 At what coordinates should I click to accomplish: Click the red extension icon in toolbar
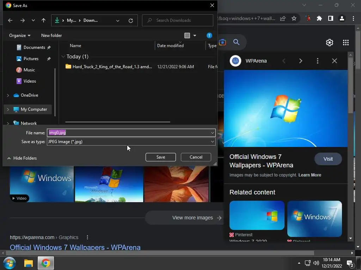point(308,18)
